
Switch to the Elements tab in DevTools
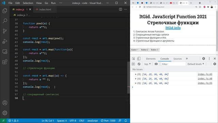pos(151,59)
